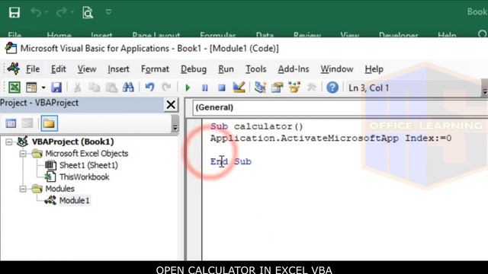Click standard toolbar overflow arrow at right

point(484,88)
